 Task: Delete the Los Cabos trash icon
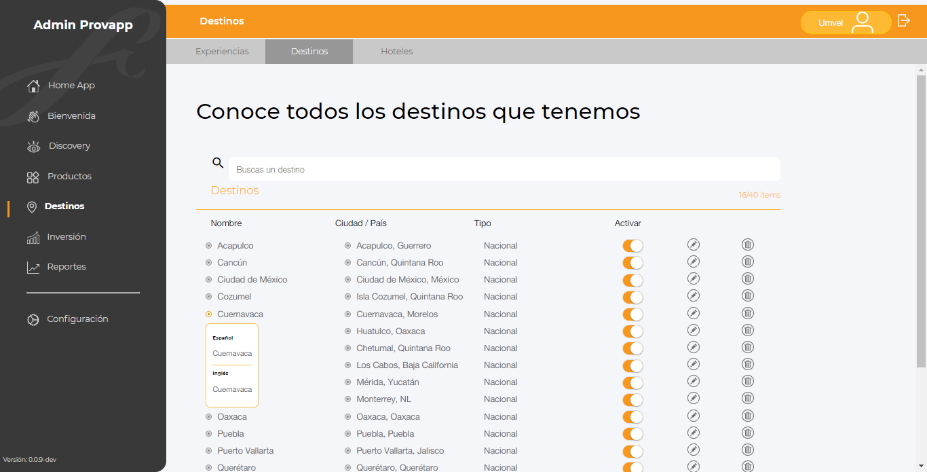(x=748, y=364)
